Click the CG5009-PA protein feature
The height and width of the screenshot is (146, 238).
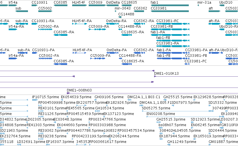click(98, 58)
